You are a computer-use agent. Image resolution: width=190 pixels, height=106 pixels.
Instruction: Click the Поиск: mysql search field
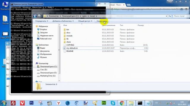pos(181,16)
